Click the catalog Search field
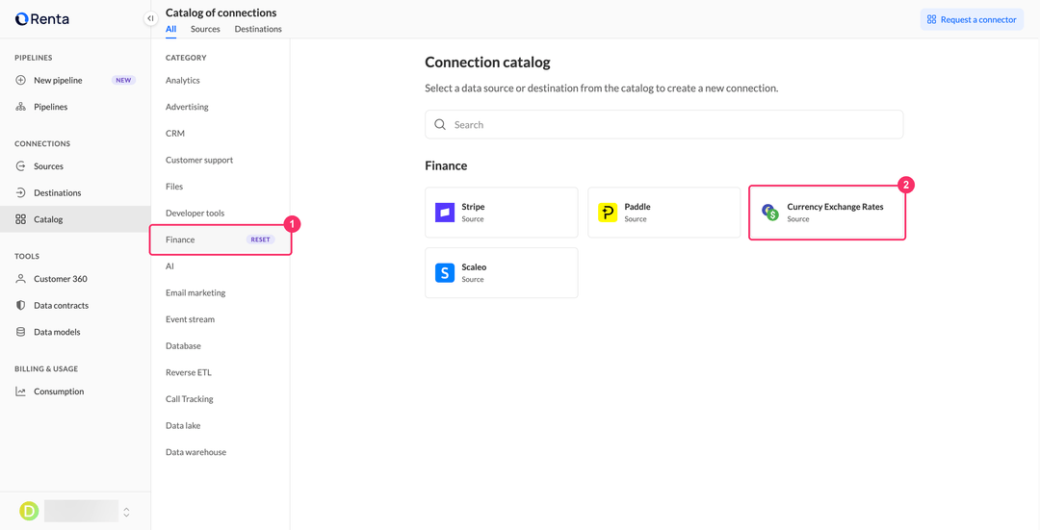The width and height of the screenshot is (1040, 530). click(x=663, y=124)
